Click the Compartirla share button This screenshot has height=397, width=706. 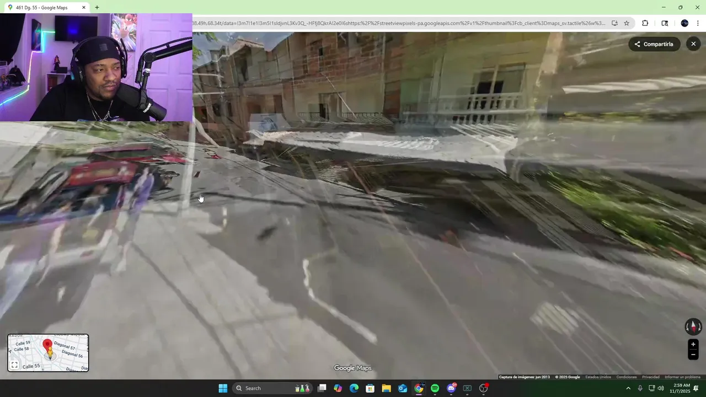pyautogui.click(x=654, y=44)
